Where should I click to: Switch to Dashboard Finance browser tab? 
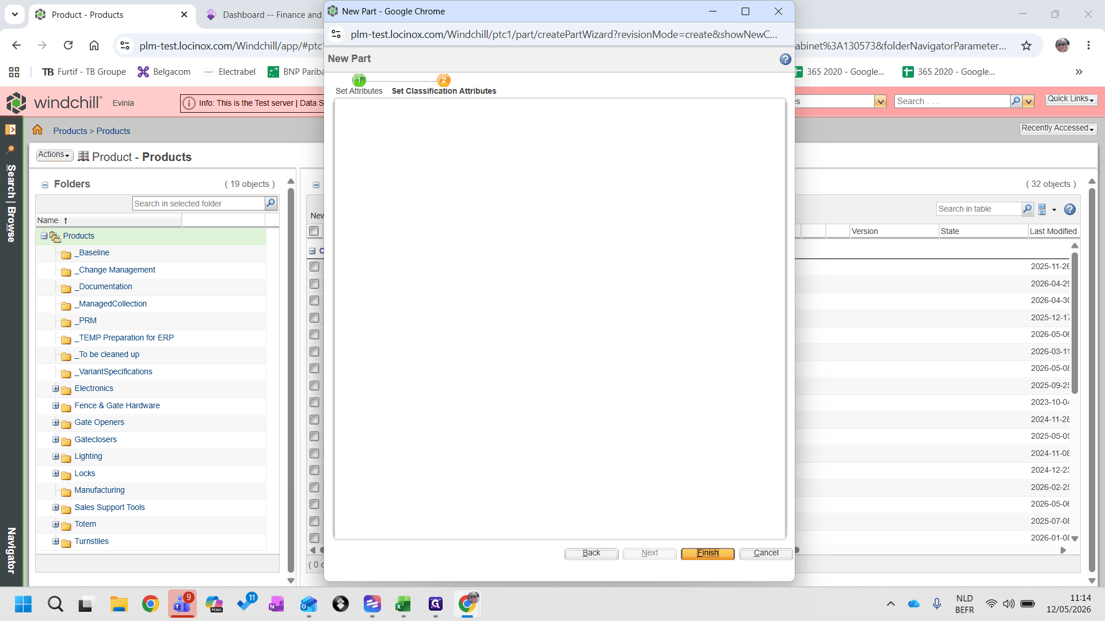265,14
